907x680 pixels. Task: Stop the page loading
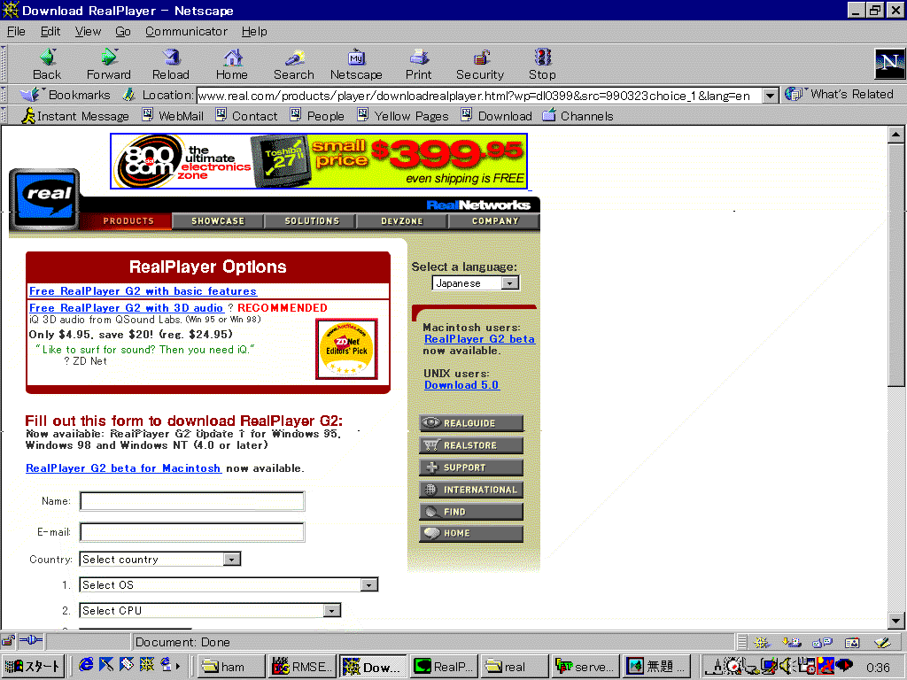tap(542, 64)
